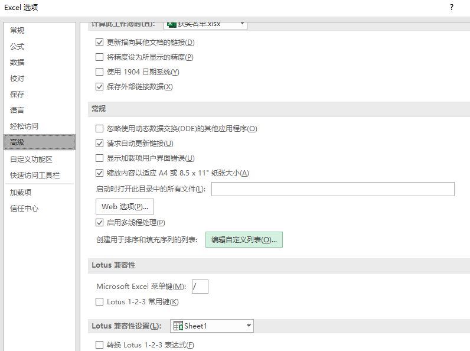Enable 使用 1904 日期系统
The height and width of the screenshot is (351, 470).
click(x=99, y=71)
